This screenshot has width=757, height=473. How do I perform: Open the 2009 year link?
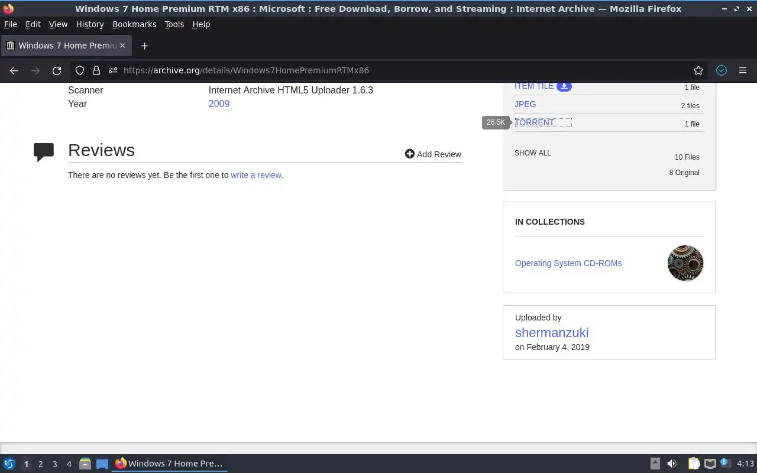point(219,103)
